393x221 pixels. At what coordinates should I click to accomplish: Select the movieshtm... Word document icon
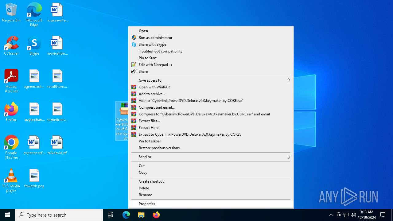57,46
